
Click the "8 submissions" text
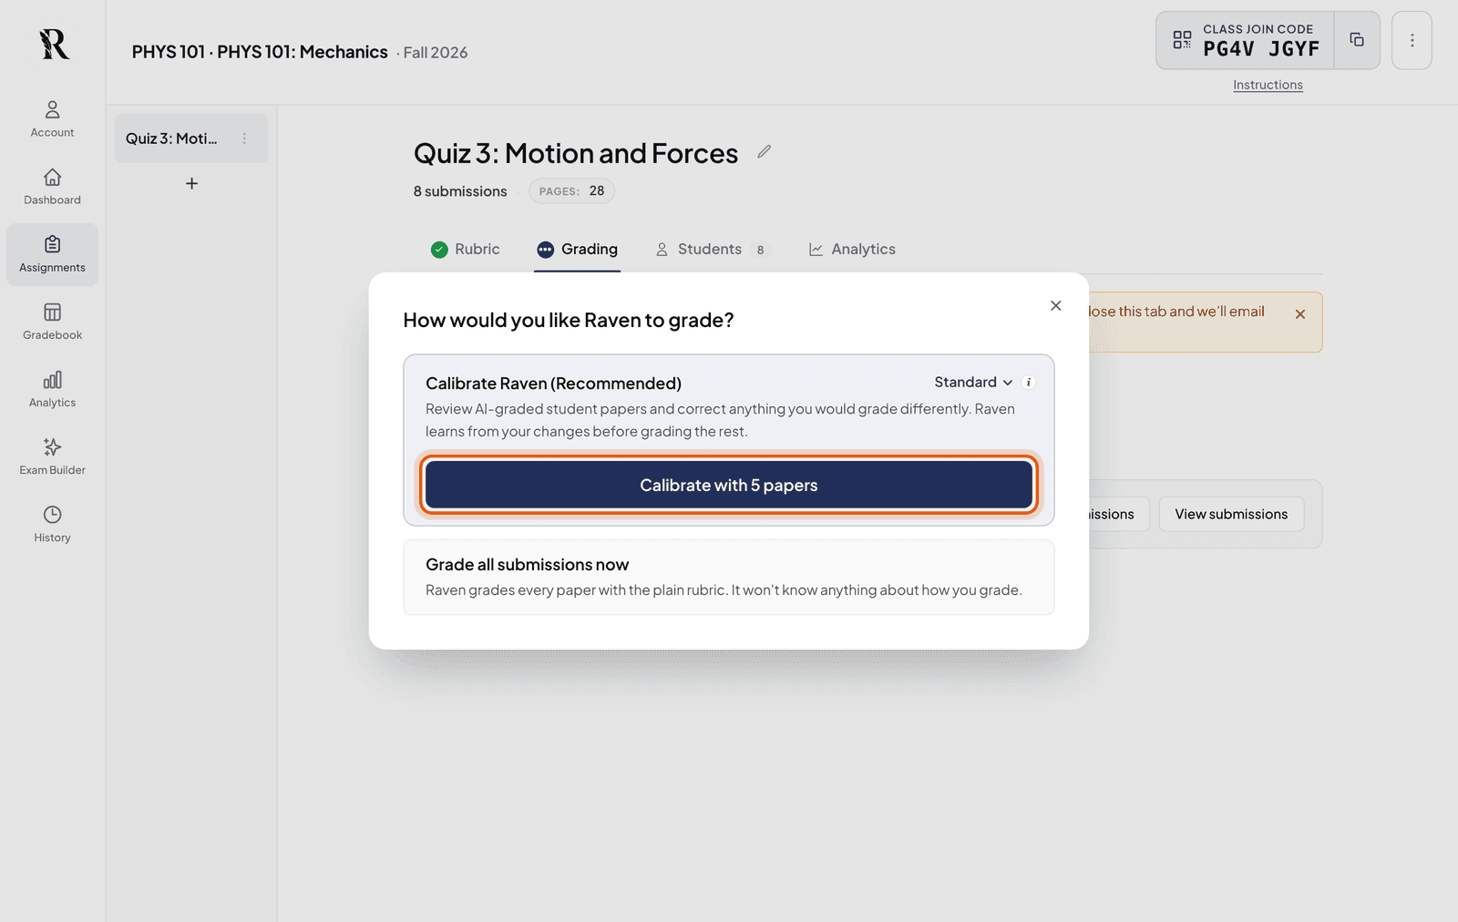(460, 191)
